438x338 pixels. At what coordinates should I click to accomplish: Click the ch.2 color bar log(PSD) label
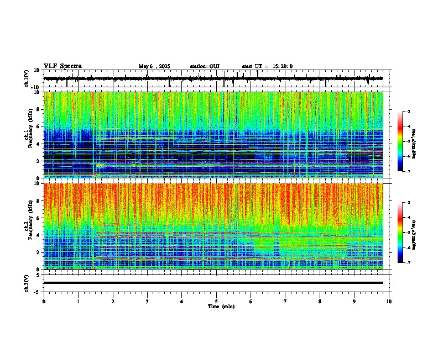(x=414, y=235)
